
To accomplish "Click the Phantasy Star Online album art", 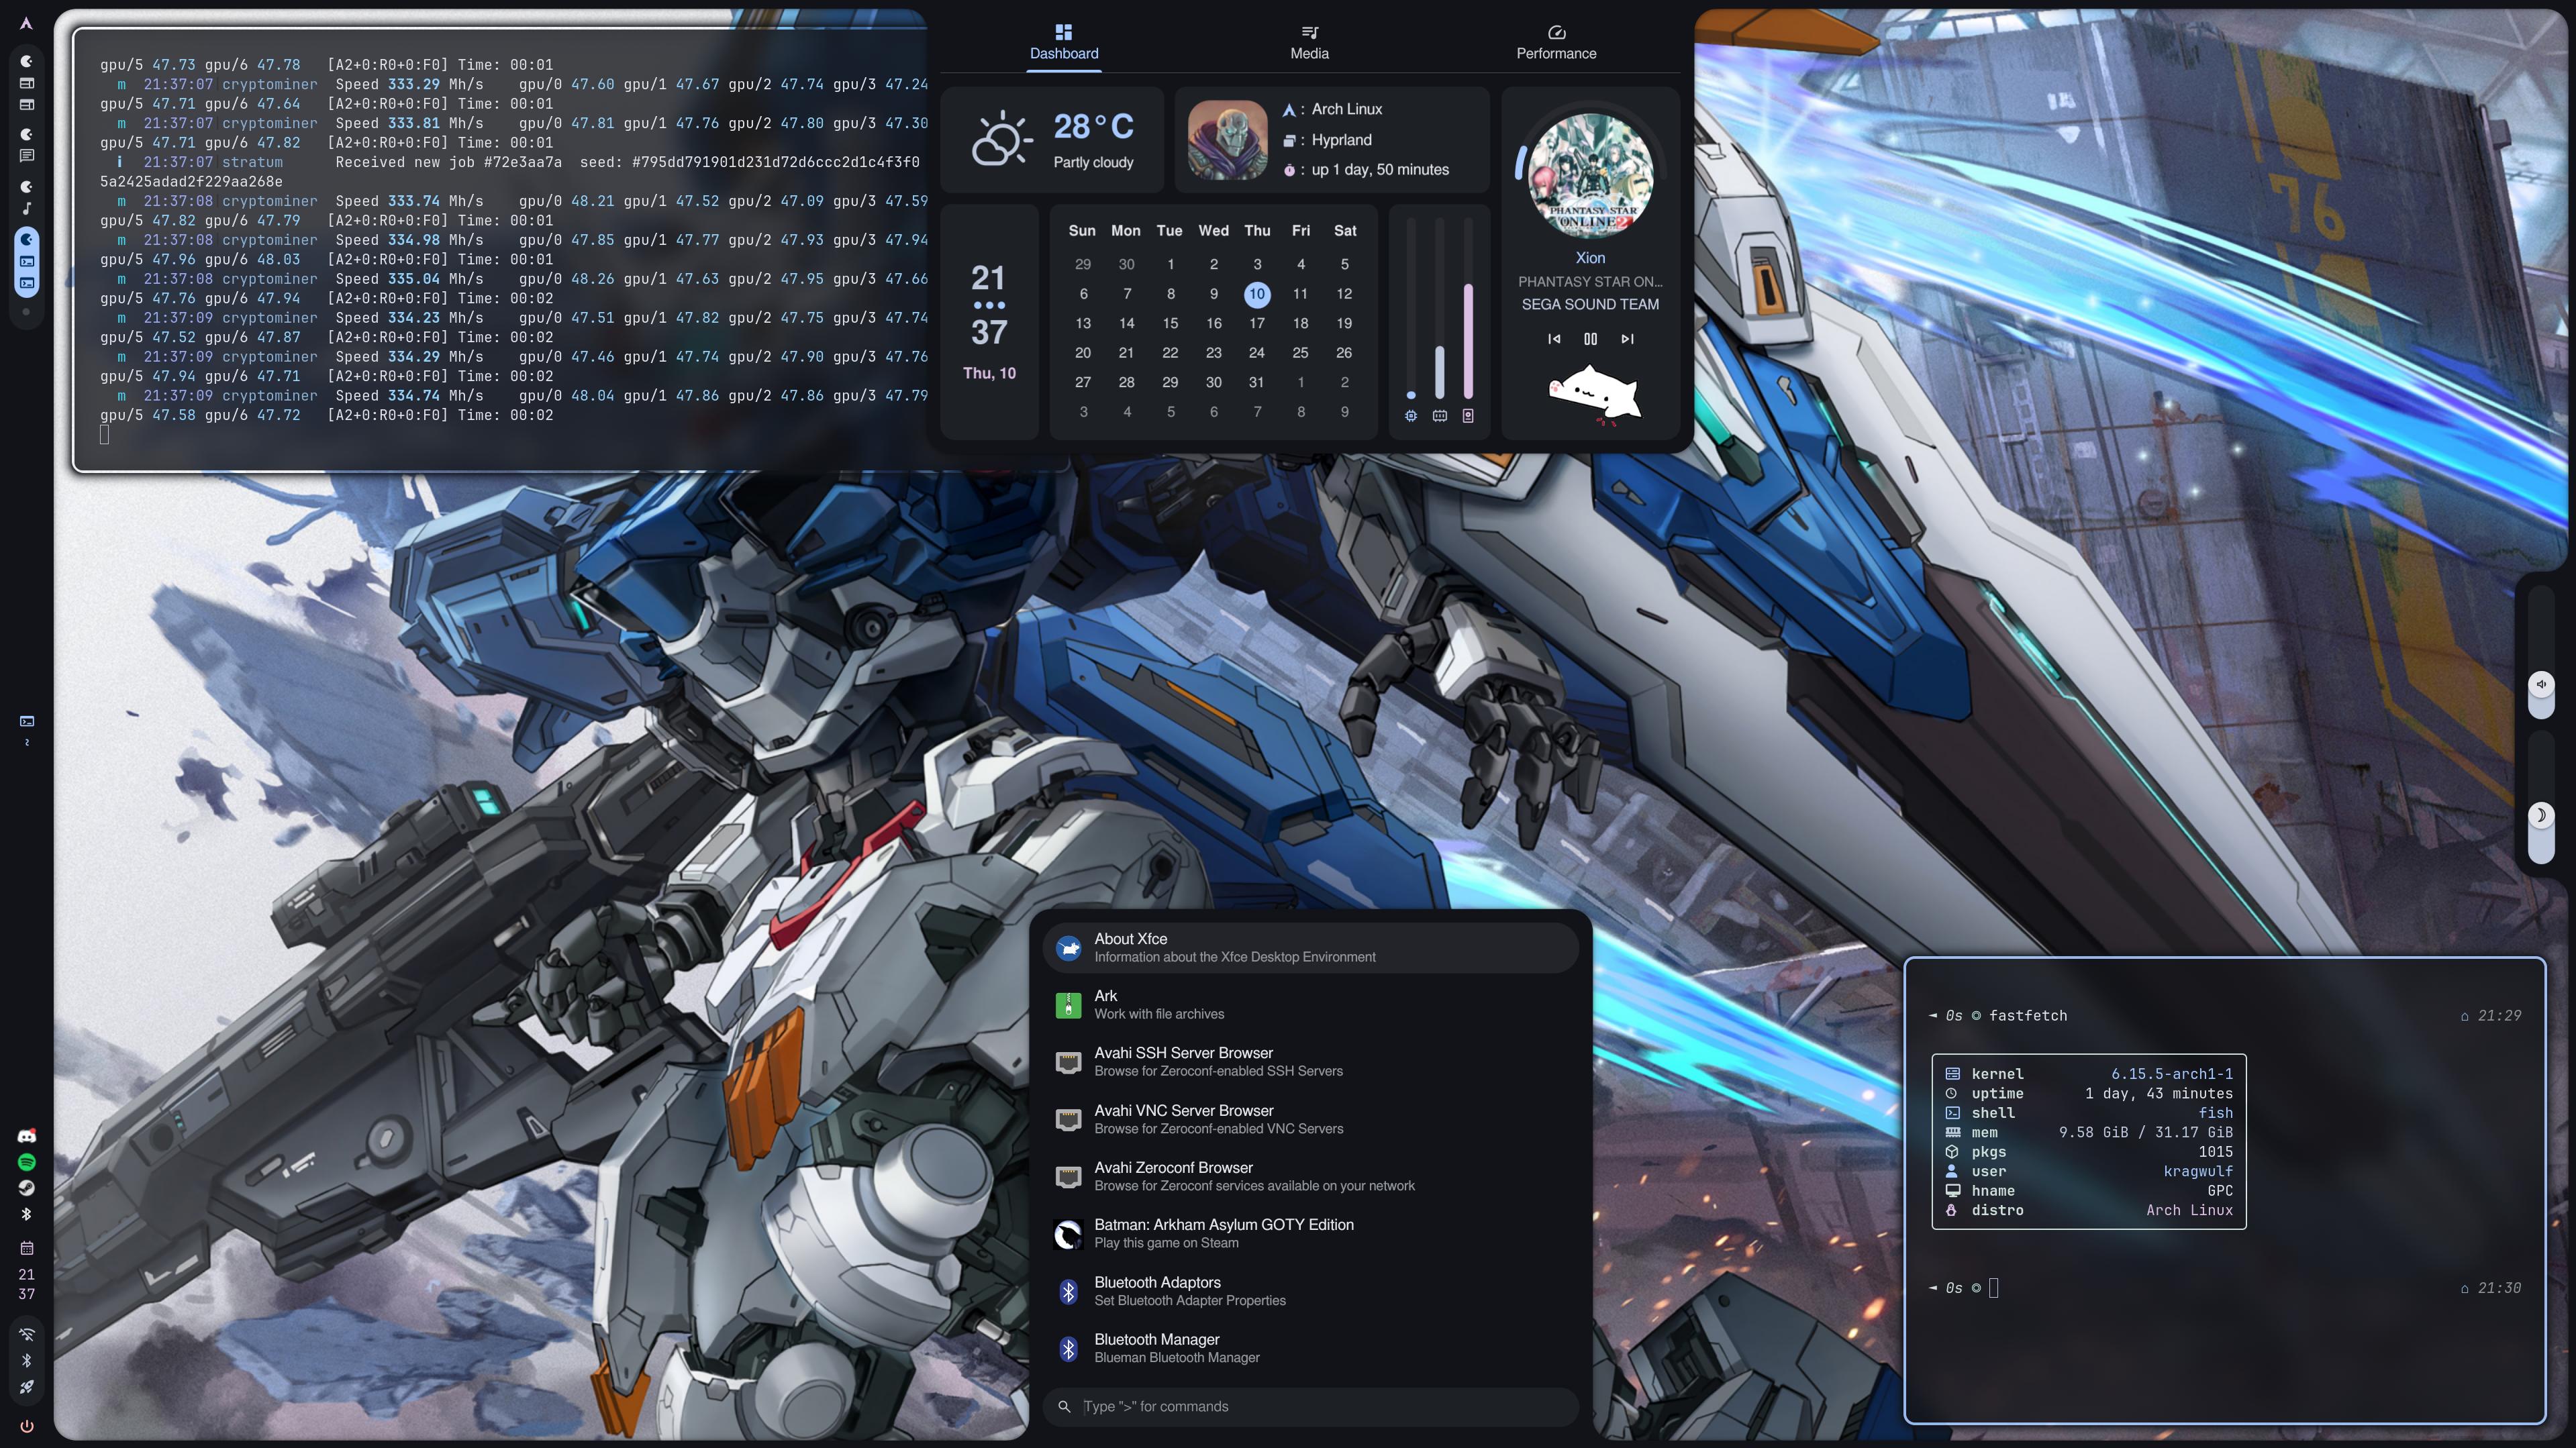I will coord(1590,175).
